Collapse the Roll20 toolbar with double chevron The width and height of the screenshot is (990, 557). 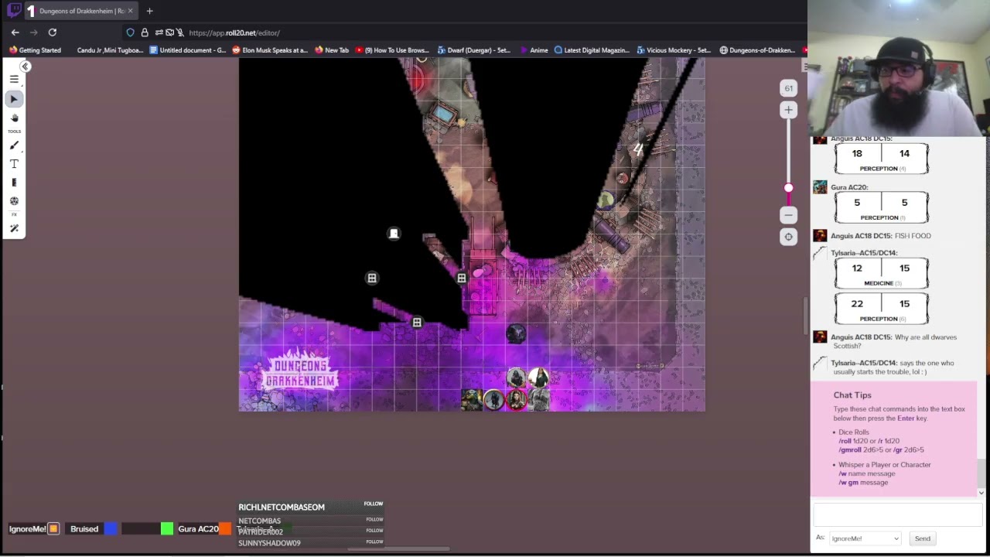pos(26,67)
